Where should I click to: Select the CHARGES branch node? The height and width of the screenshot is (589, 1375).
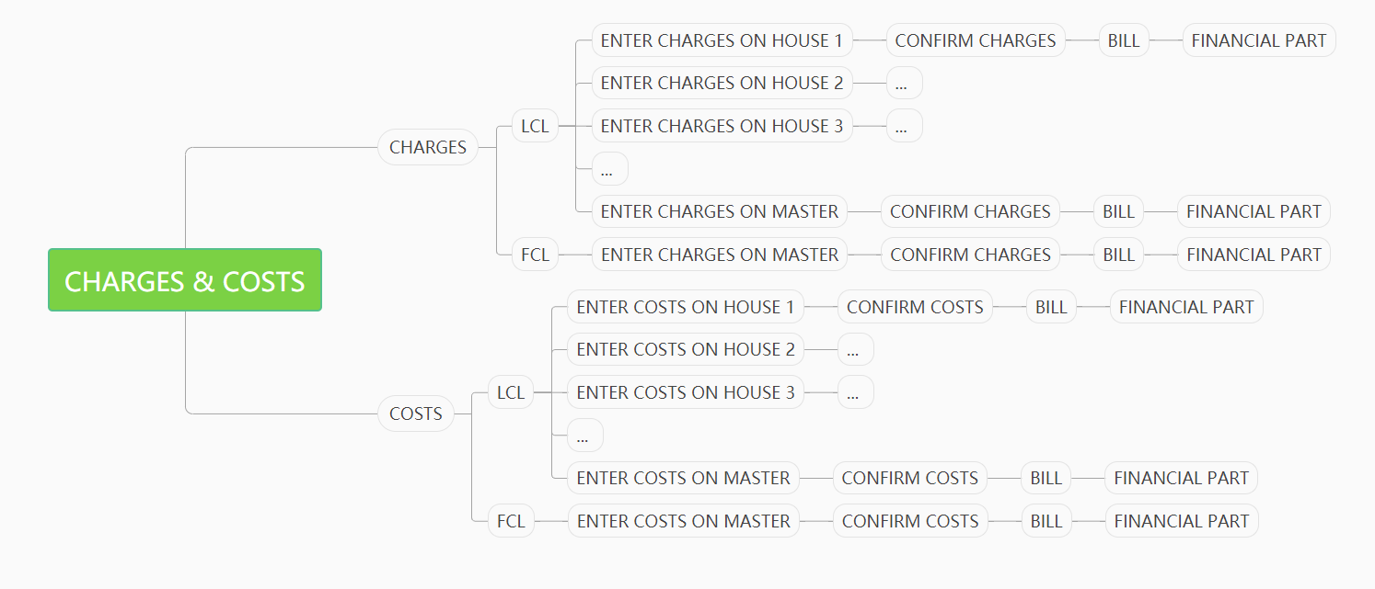(428, 147)
